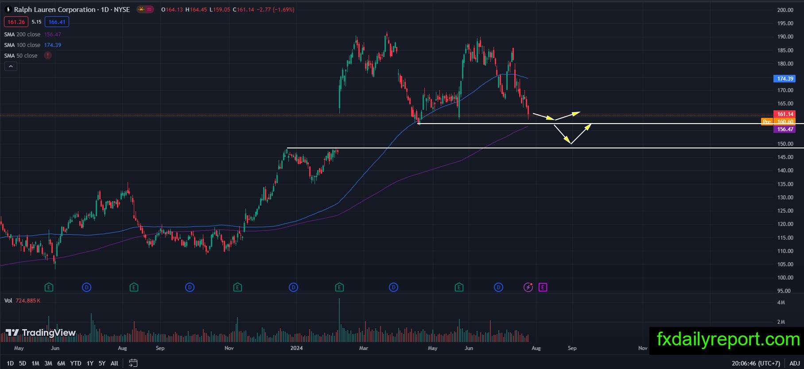Click the red 161.14 last price label
This screenshot has height=369, width=804.
pos(785,114)
